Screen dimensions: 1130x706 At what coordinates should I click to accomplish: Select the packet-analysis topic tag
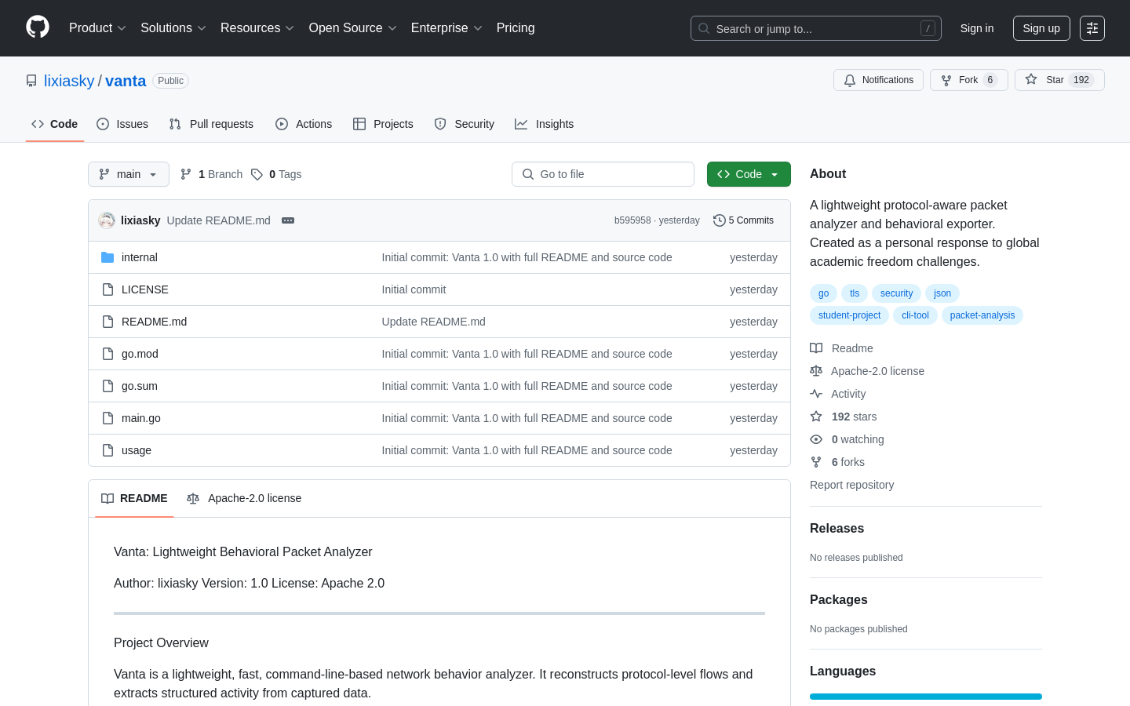pyautogui.click(x=982, y=315)
